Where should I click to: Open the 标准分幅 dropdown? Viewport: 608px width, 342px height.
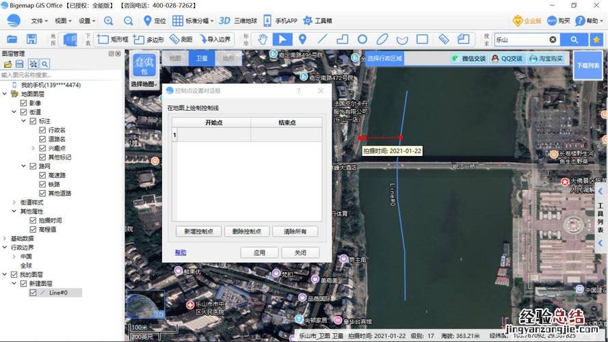[191, 21]
